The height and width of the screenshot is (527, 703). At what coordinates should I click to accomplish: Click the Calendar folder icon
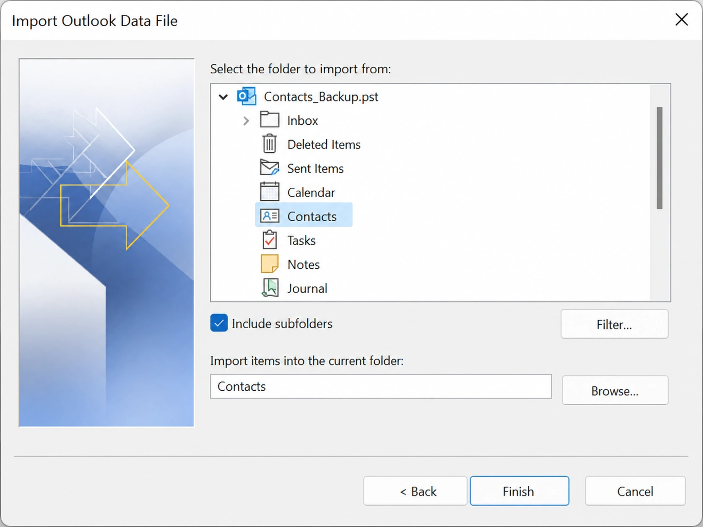pos(269,192)
